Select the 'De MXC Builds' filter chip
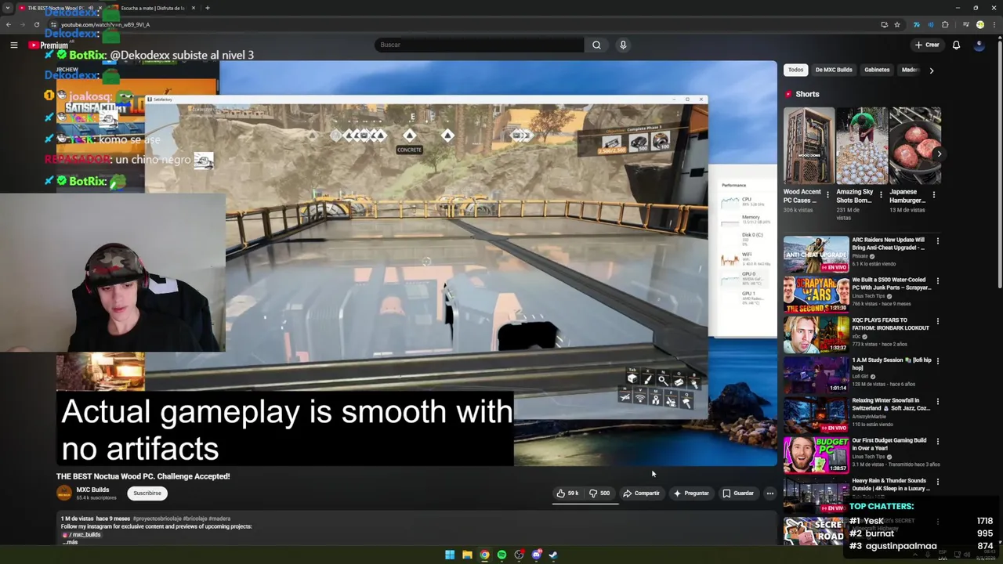This screenshot has width=1003, height=564. point(834,70)
